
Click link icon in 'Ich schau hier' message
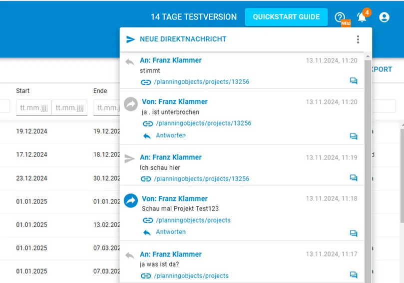point(146,179)
